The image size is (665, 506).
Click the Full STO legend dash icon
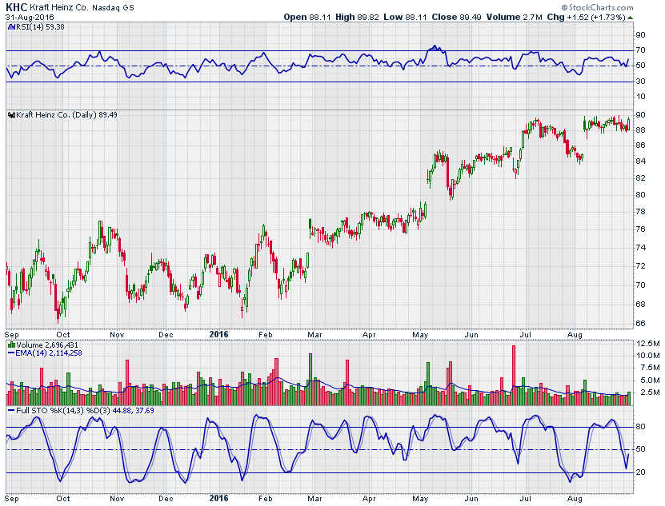point(10,410)
